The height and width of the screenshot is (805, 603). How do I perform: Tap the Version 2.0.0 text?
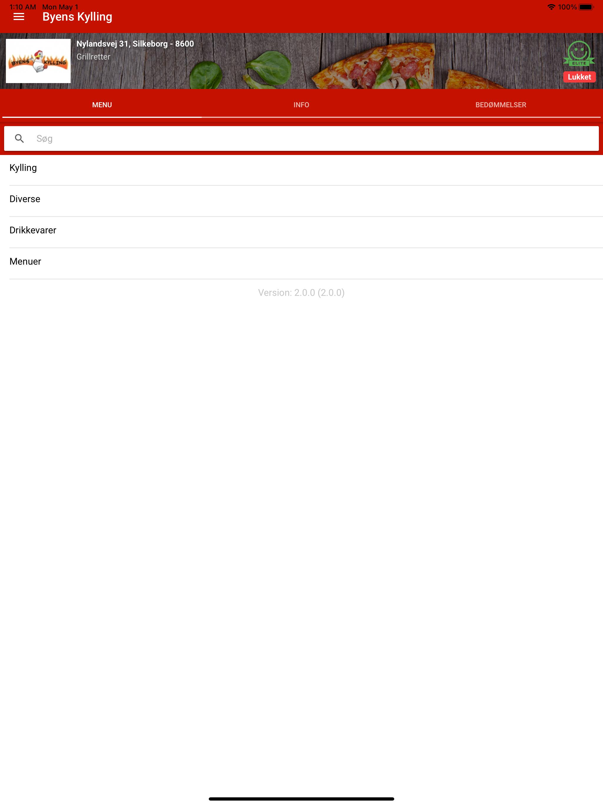301,293
